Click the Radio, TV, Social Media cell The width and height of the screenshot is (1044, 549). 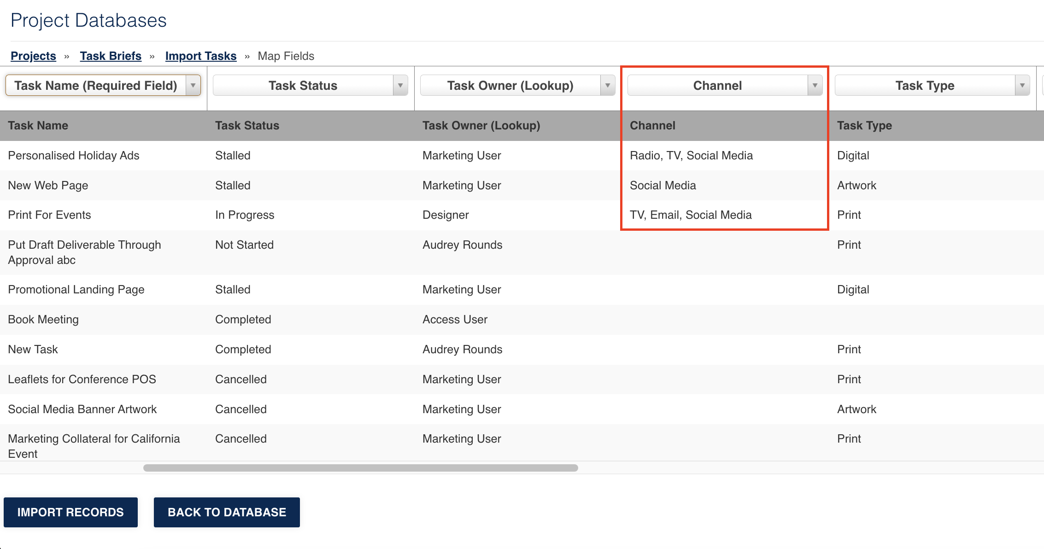coord(691,156)
